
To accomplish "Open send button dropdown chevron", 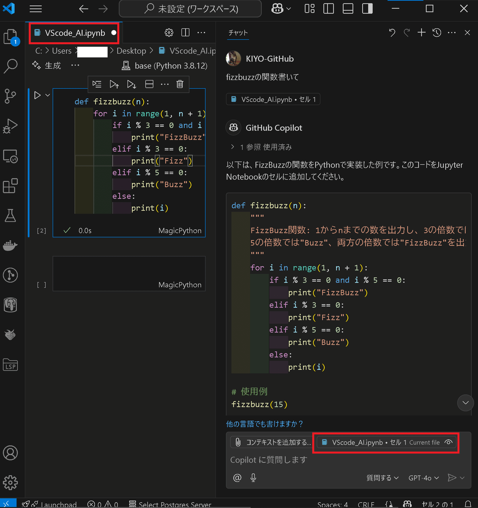I will (x=462, y=478).
